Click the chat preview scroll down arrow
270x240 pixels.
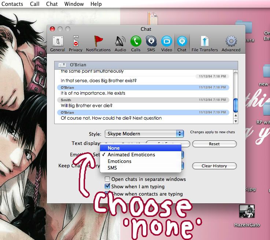(x=236, y=121)
